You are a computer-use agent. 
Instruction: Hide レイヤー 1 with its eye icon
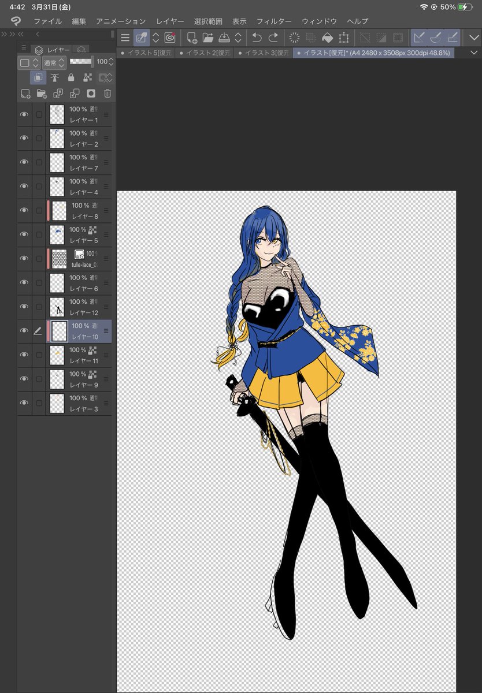point(24,114)
